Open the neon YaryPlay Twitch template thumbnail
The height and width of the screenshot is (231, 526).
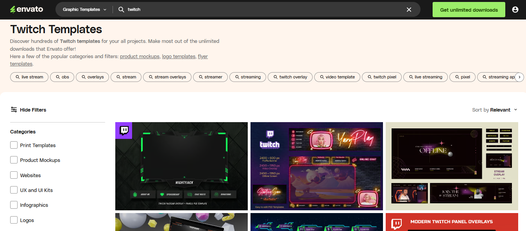[317, 166]
